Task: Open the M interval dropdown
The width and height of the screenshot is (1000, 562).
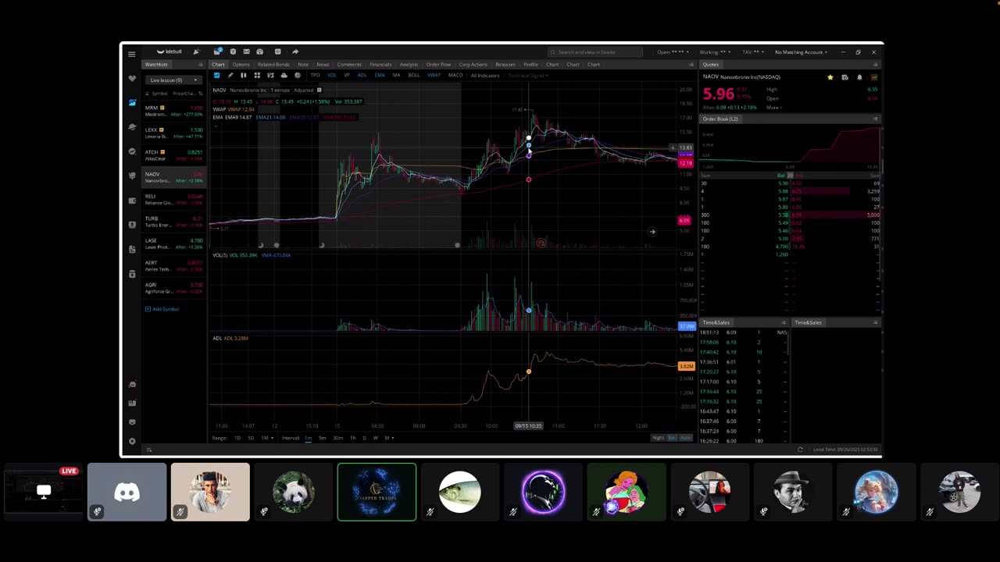Action: (x=388, y=438)
